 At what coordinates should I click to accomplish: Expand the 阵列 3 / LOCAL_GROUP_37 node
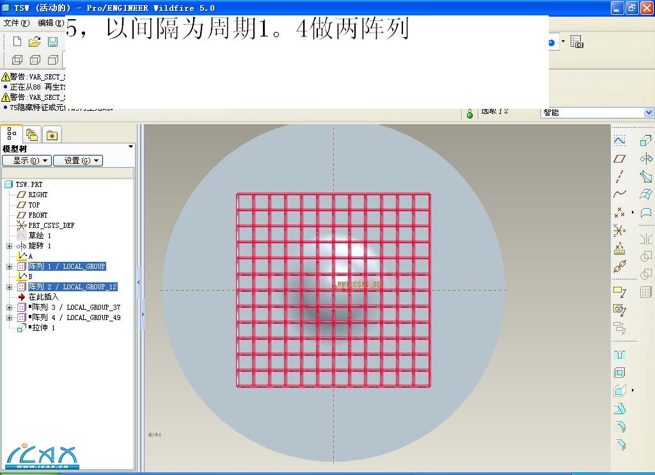9,307
